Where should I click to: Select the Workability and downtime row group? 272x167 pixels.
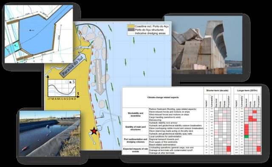coord(136,115)
